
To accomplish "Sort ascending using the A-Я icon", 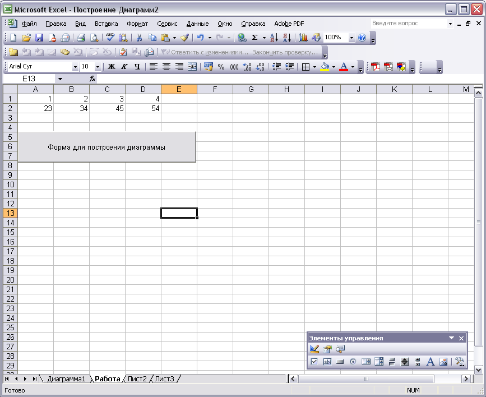I will pos(274,38).
